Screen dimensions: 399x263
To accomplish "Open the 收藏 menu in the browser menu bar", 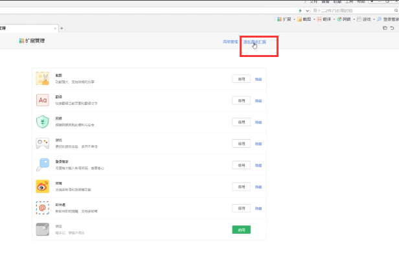I will point(337,1).
